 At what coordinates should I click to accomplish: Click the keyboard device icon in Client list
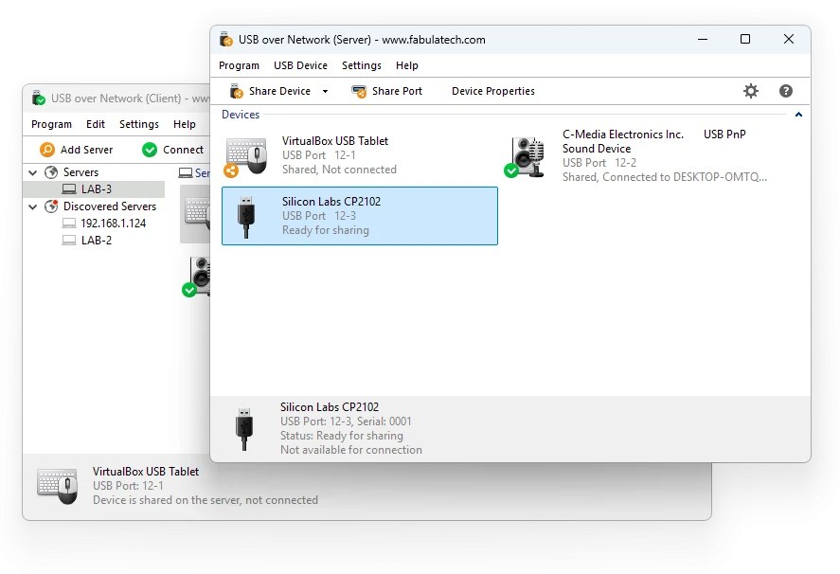point(198,213)
